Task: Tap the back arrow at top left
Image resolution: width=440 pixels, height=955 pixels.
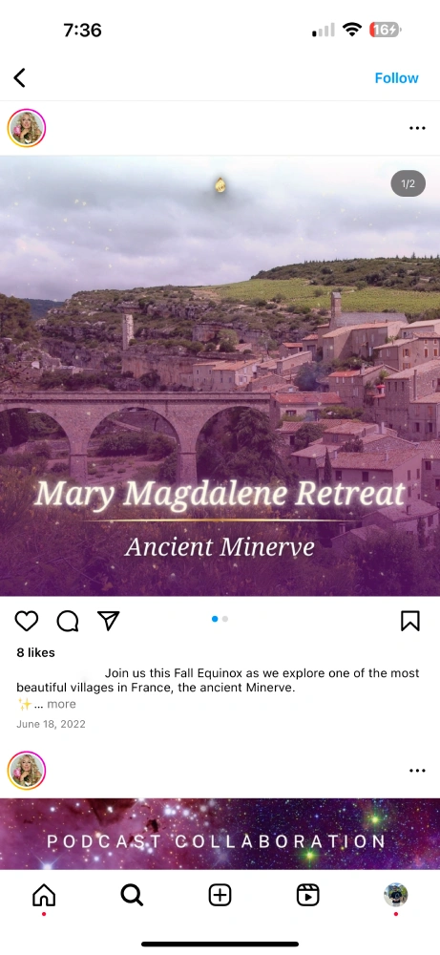Action: (19, 78)
